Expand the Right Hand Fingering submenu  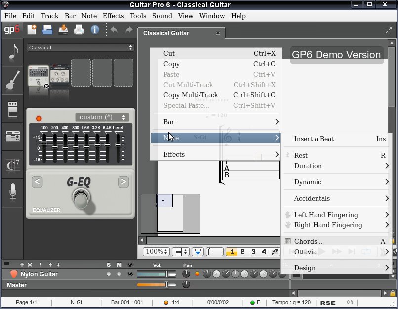click(x=336, y=225)
